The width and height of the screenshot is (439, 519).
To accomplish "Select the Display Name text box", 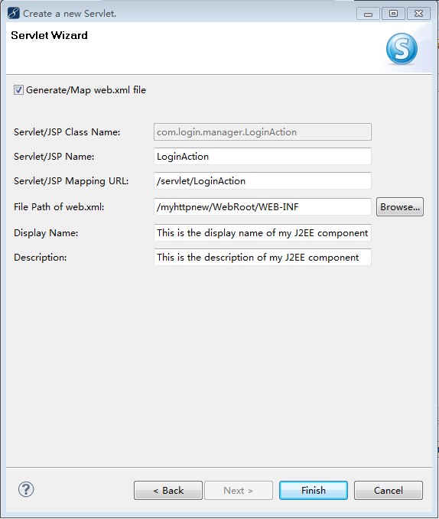I will pos(262,232).
